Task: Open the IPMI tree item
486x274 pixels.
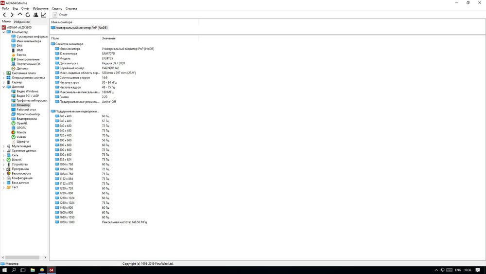Action: point(17,50)
